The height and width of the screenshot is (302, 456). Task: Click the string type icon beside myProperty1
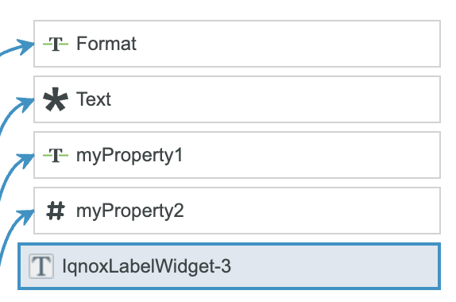56,155
